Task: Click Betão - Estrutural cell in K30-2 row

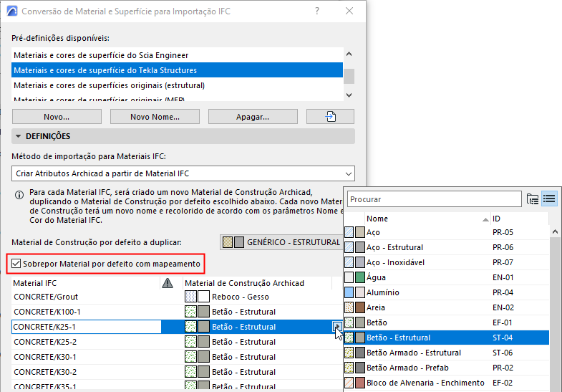Action: click(257, 372)
